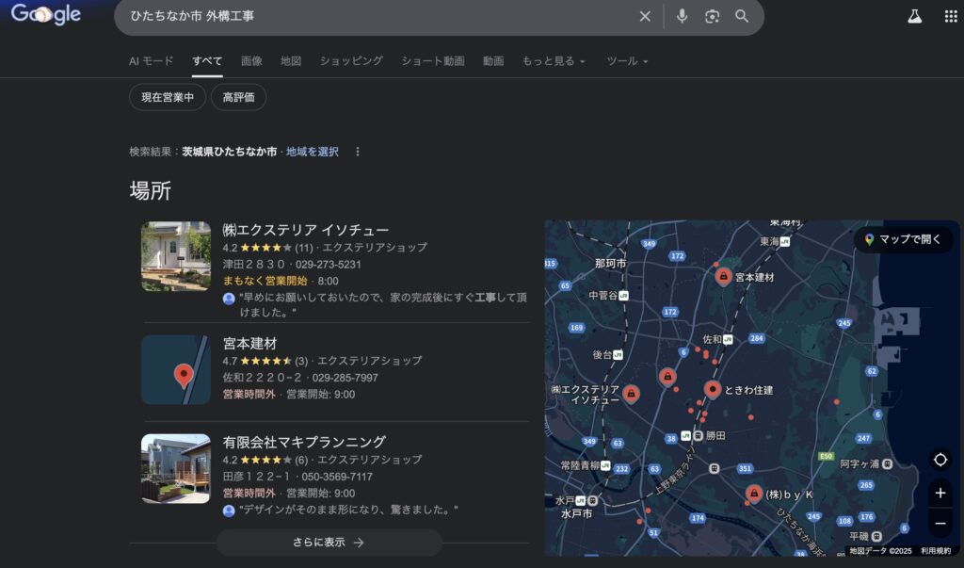Click the Google logo
The height and width of the screenshot is (568, 964).
46,14
